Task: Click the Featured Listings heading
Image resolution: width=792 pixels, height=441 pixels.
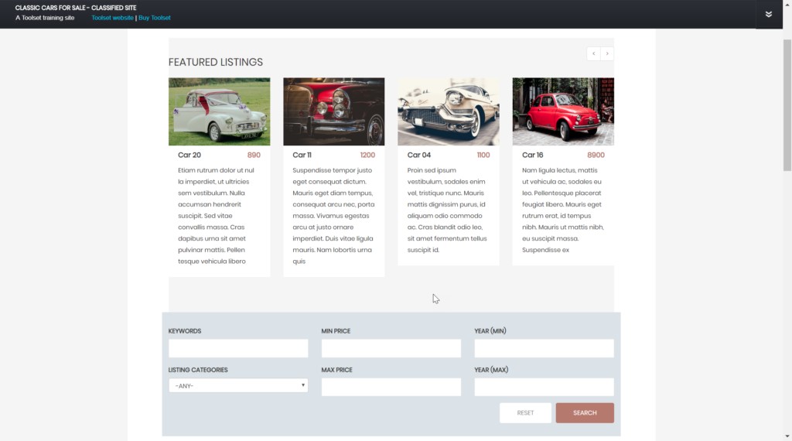Action: 216,62
